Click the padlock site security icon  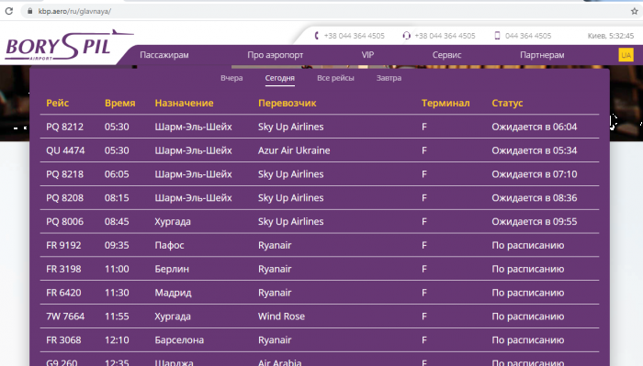(29, 11)
